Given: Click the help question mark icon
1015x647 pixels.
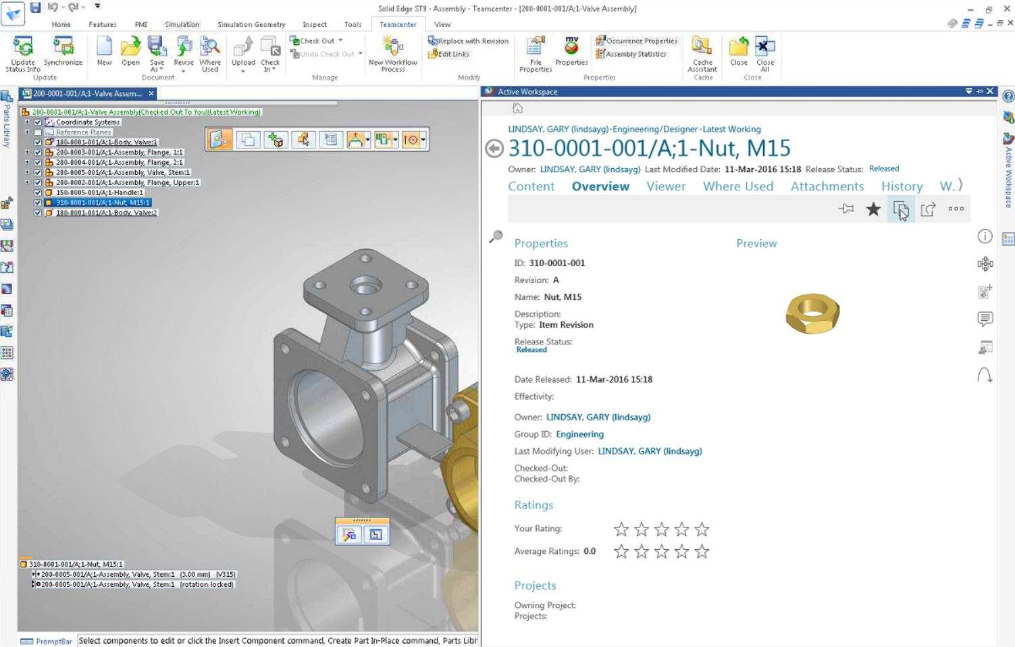Looking at the screenshot, I should point(1008,97).
